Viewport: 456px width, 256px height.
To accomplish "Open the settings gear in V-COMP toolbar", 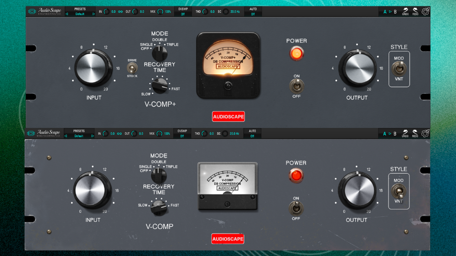I will click(x=425, y=133).
